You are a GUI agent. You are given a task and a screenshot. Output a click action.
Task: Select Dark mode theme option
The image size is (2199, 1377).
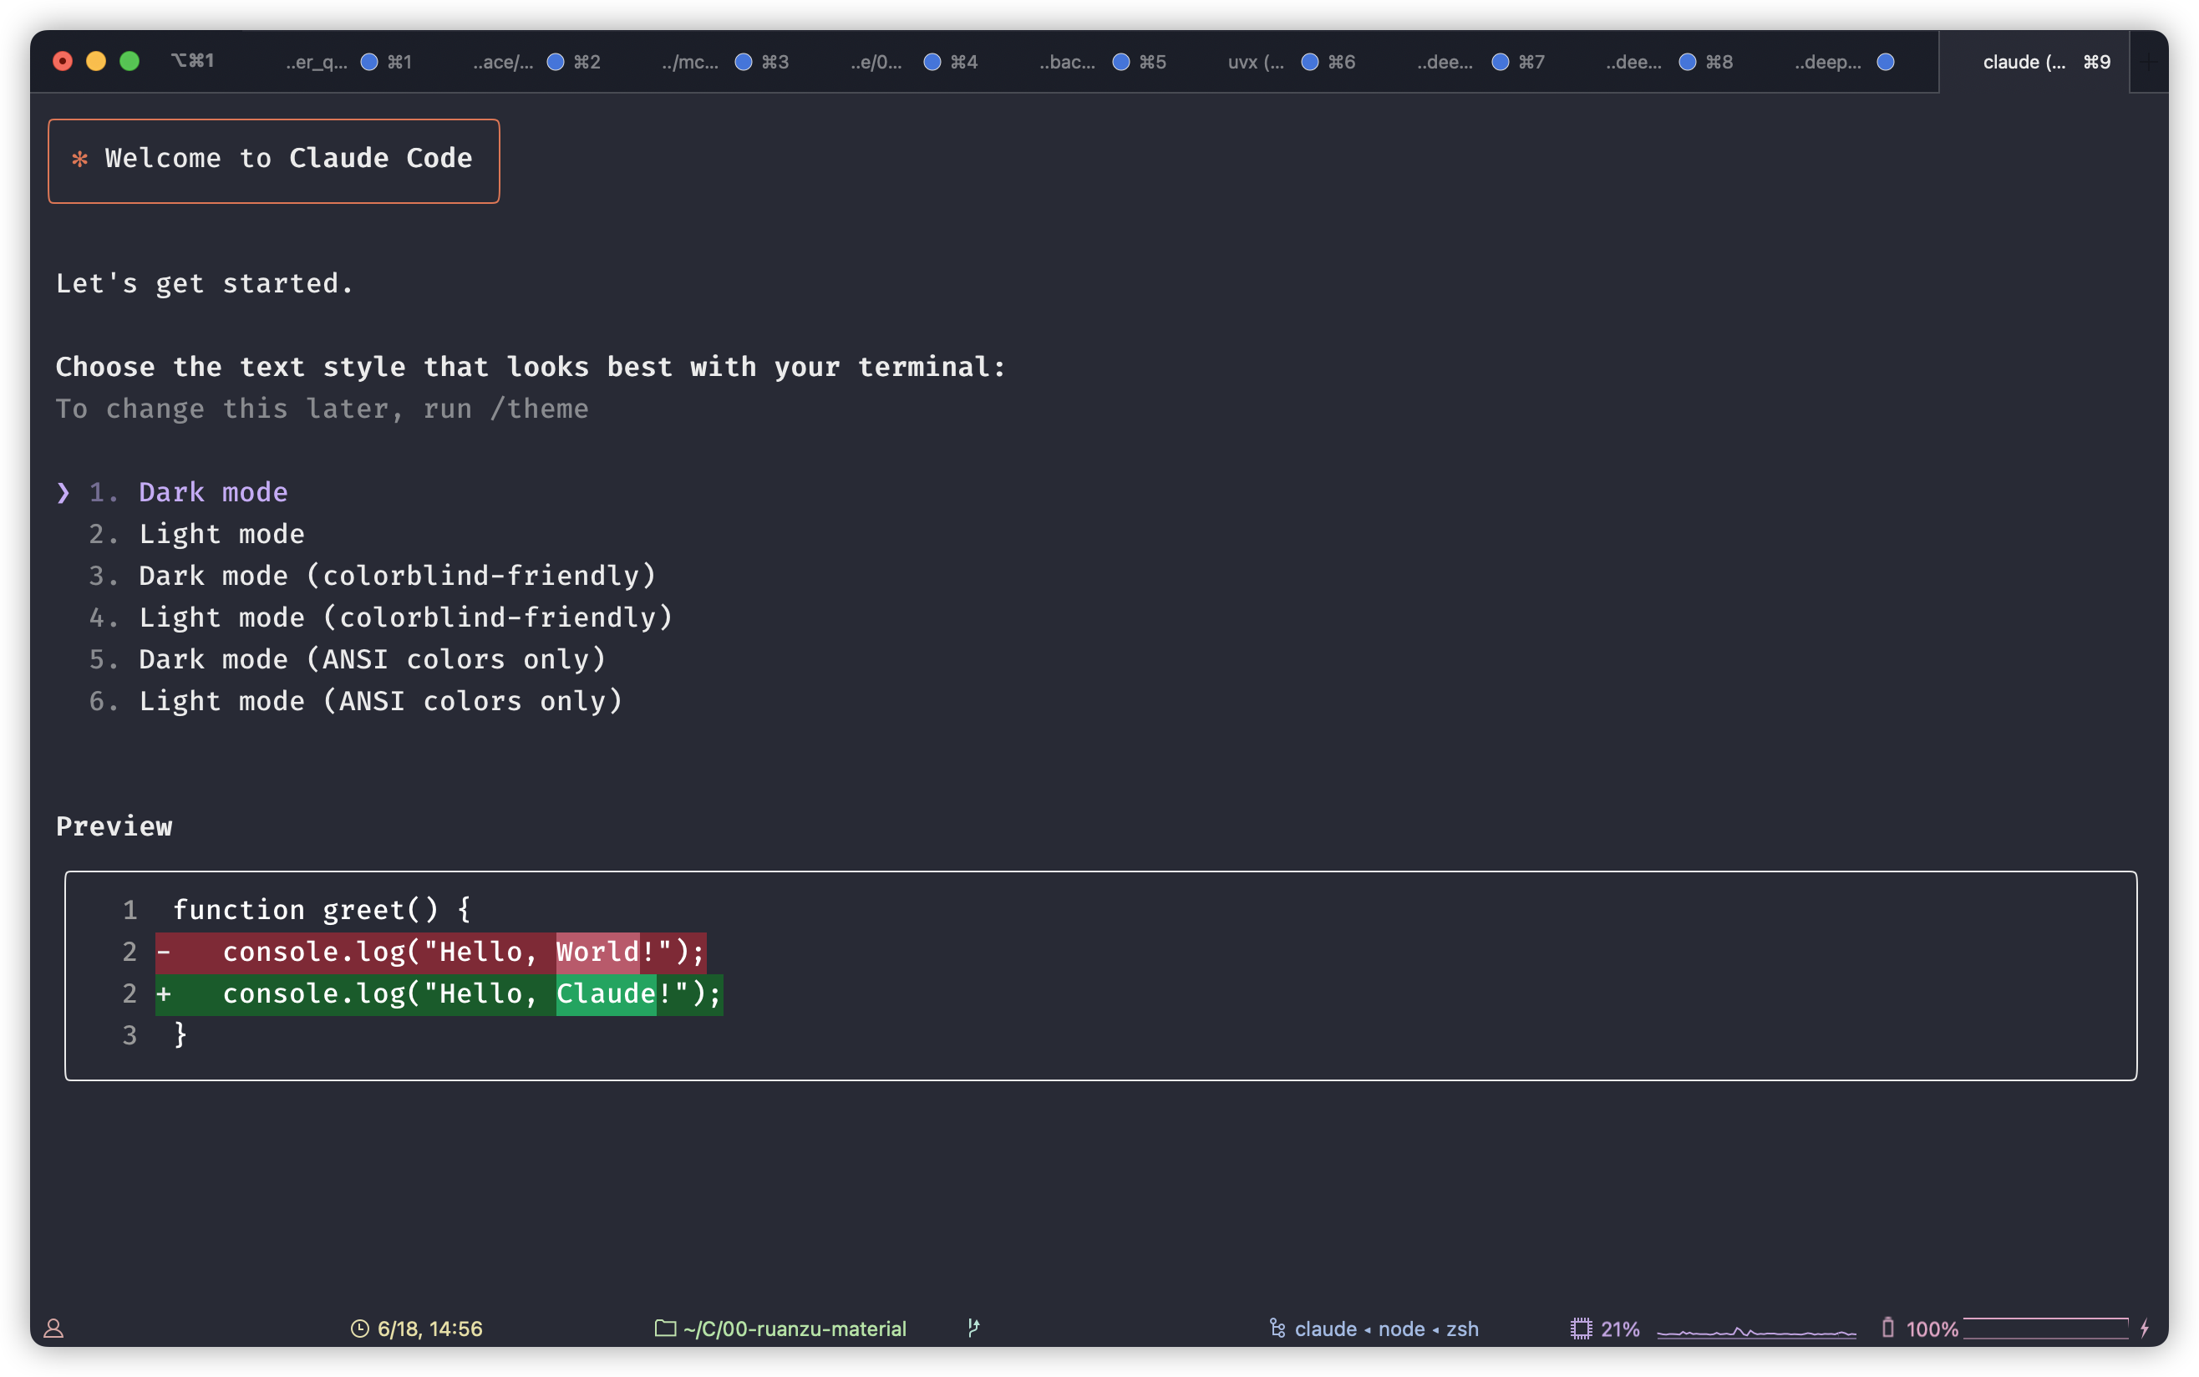(212, 493)
